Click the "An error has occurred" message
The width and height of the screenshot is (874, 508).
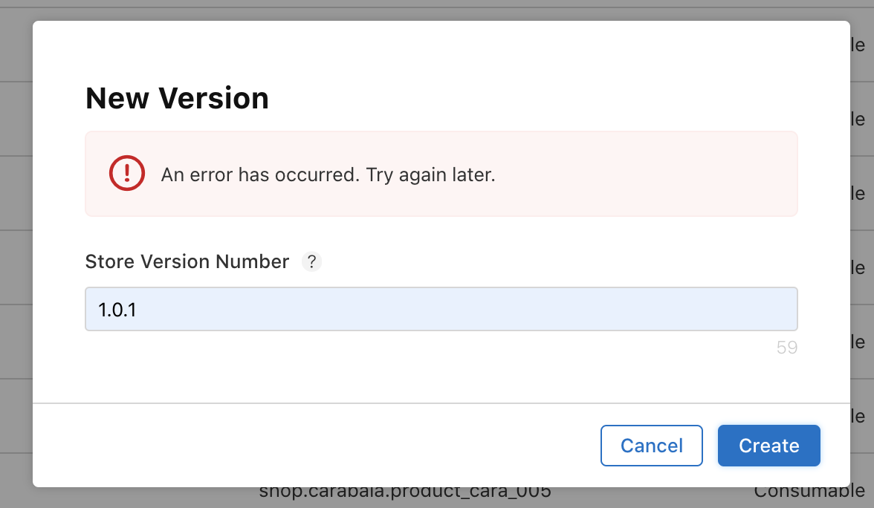click(260, 175)
